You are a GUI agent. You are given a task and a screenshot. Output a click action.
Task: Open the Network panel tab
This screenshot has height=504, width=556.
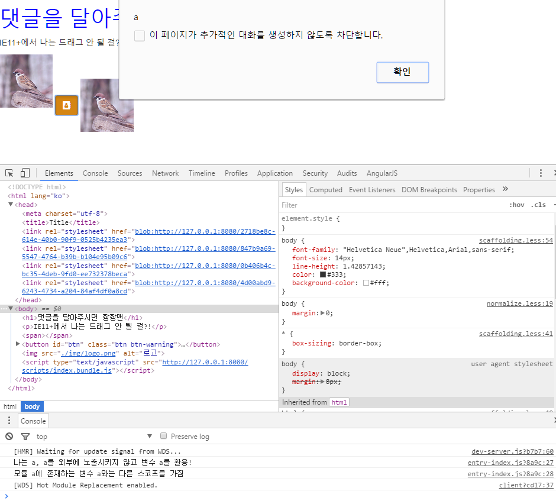click(165, 173)
